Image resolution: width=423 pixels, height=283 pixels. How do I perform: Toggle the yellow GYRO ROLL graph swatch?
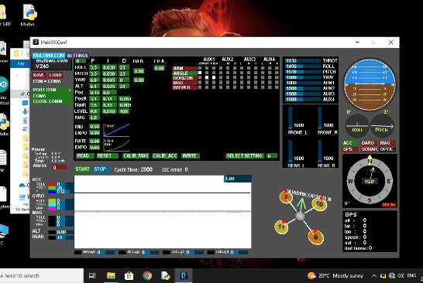pyautogui.click(x=52, y=201)
